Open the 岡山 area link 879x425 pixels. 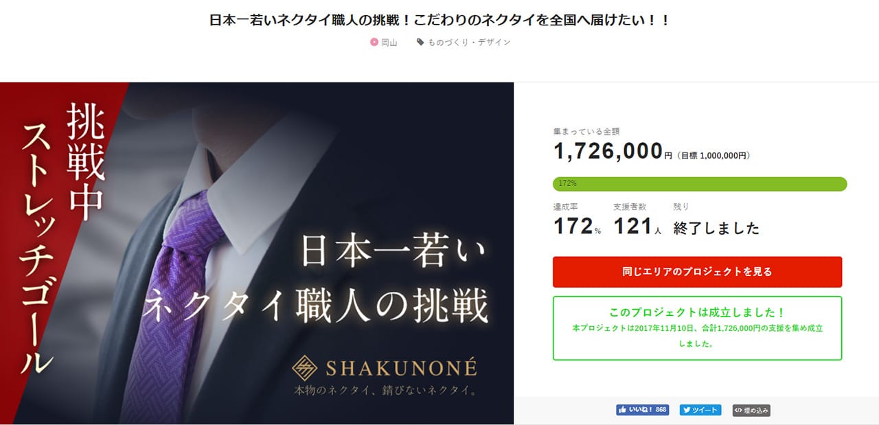click(x=389, y=42)
